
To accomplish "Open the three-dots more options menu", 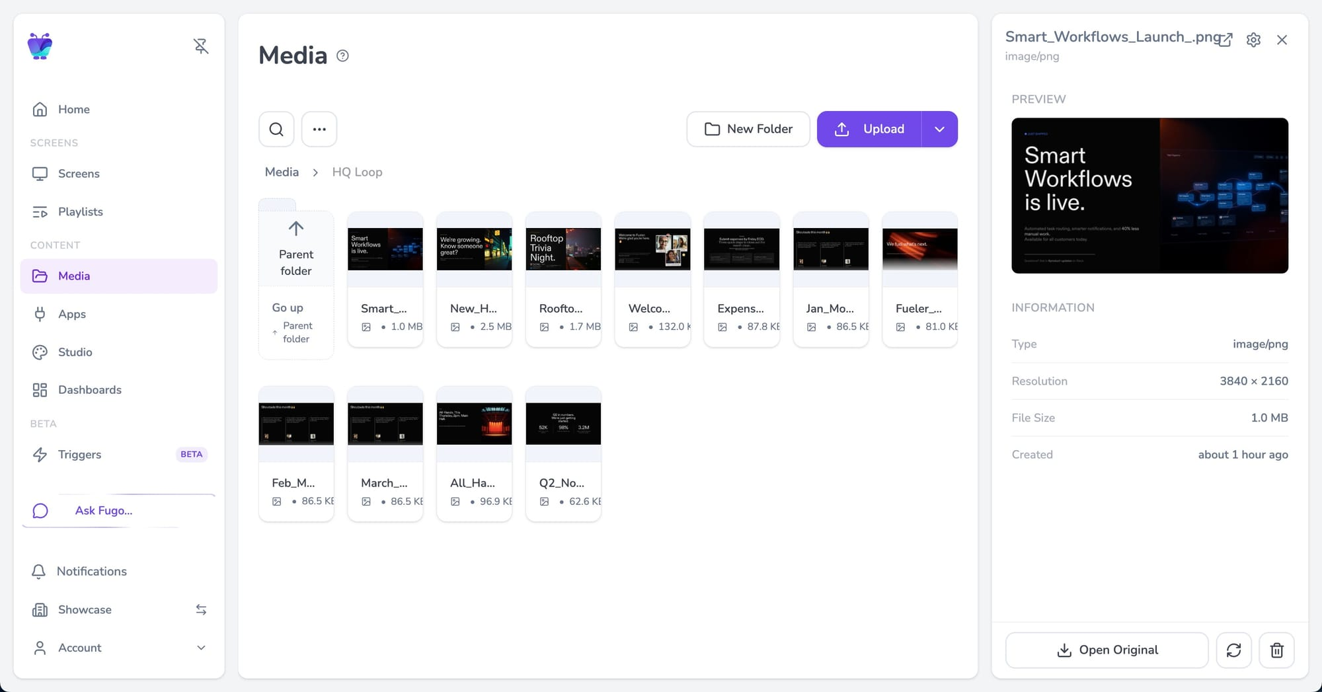I will coord(319,129).
